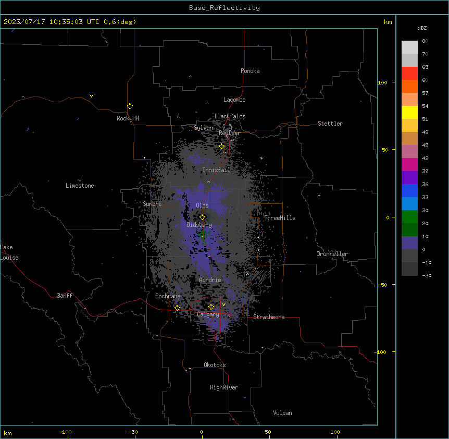Click the 30 dBZ green color swatch
449x439 pixels.
point(409,217)
